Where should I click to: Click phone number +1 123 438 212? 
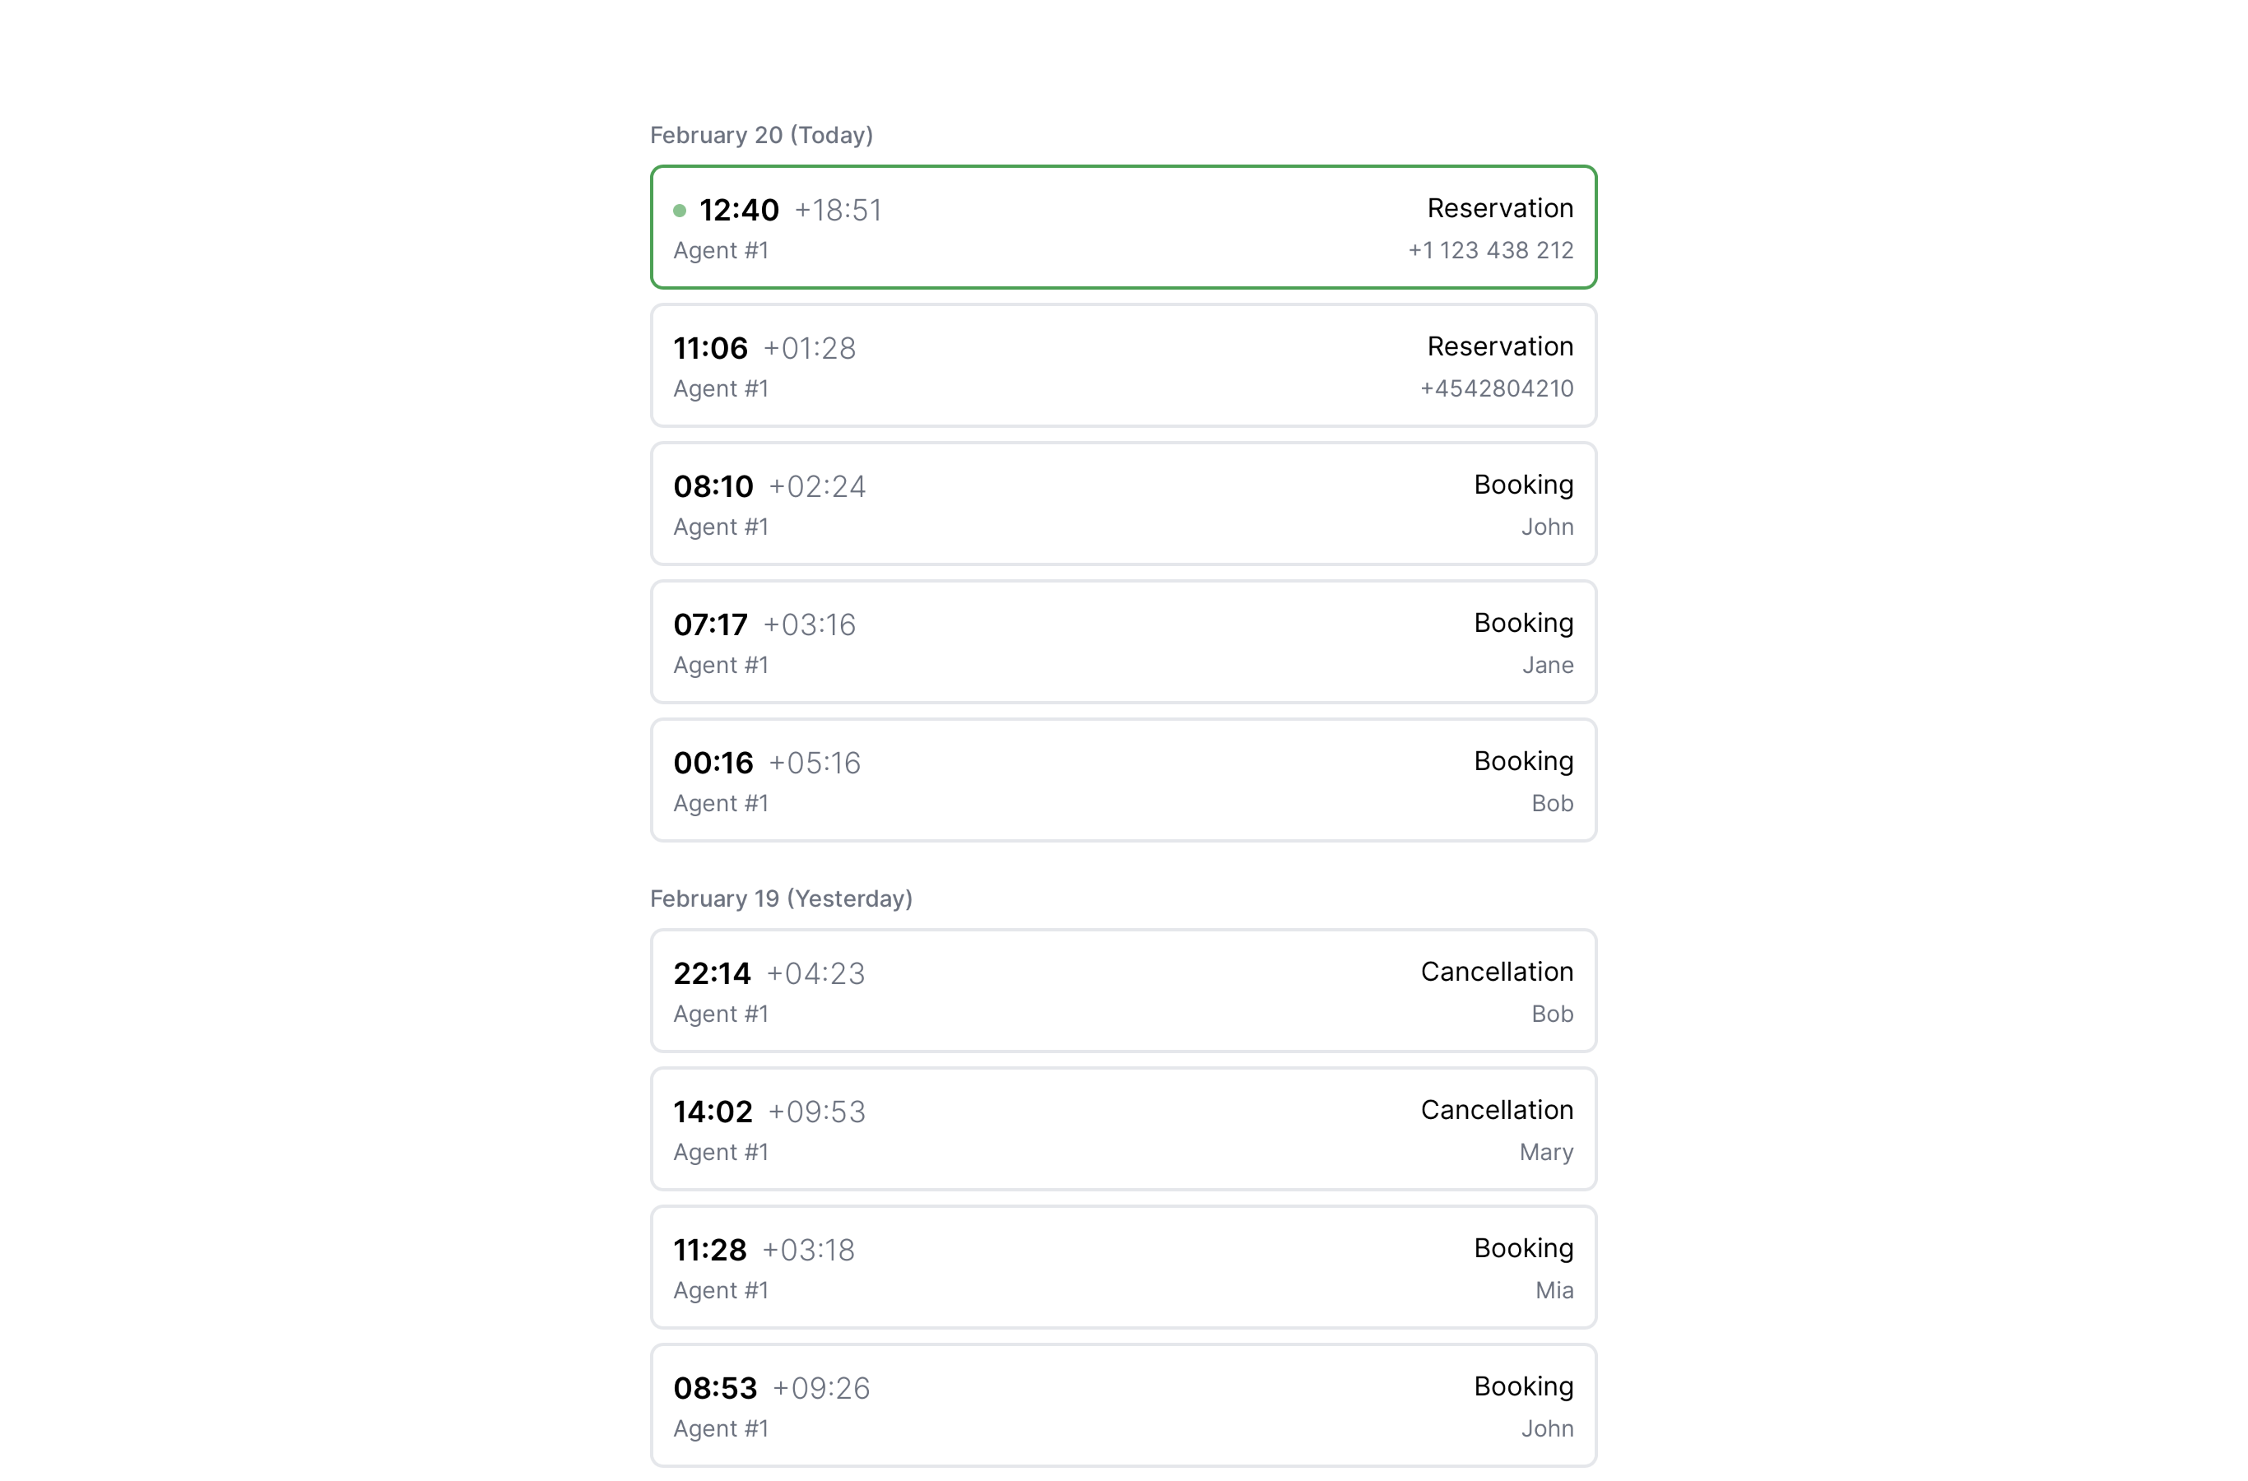[x=1489, y=250]
